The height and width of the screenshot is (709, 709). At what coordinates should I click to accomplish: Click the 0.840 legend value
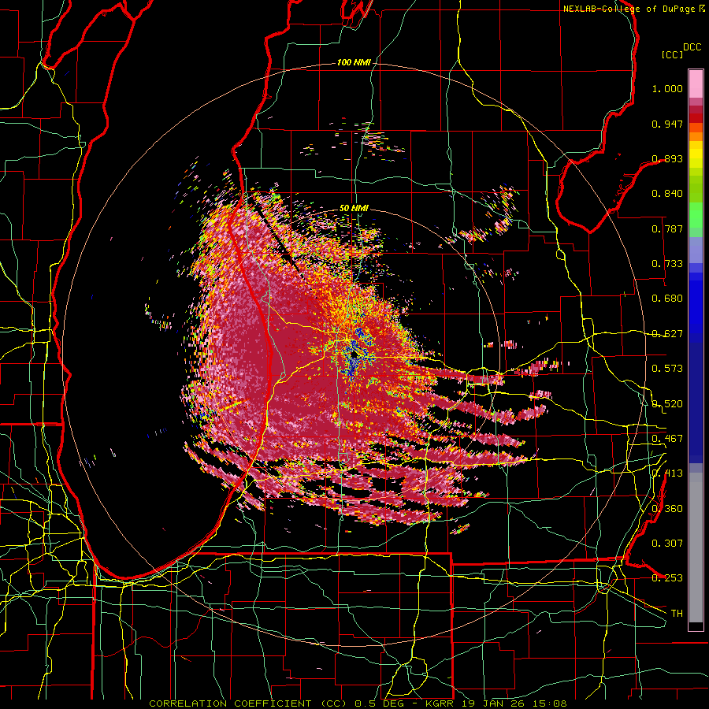click(667, 194)
